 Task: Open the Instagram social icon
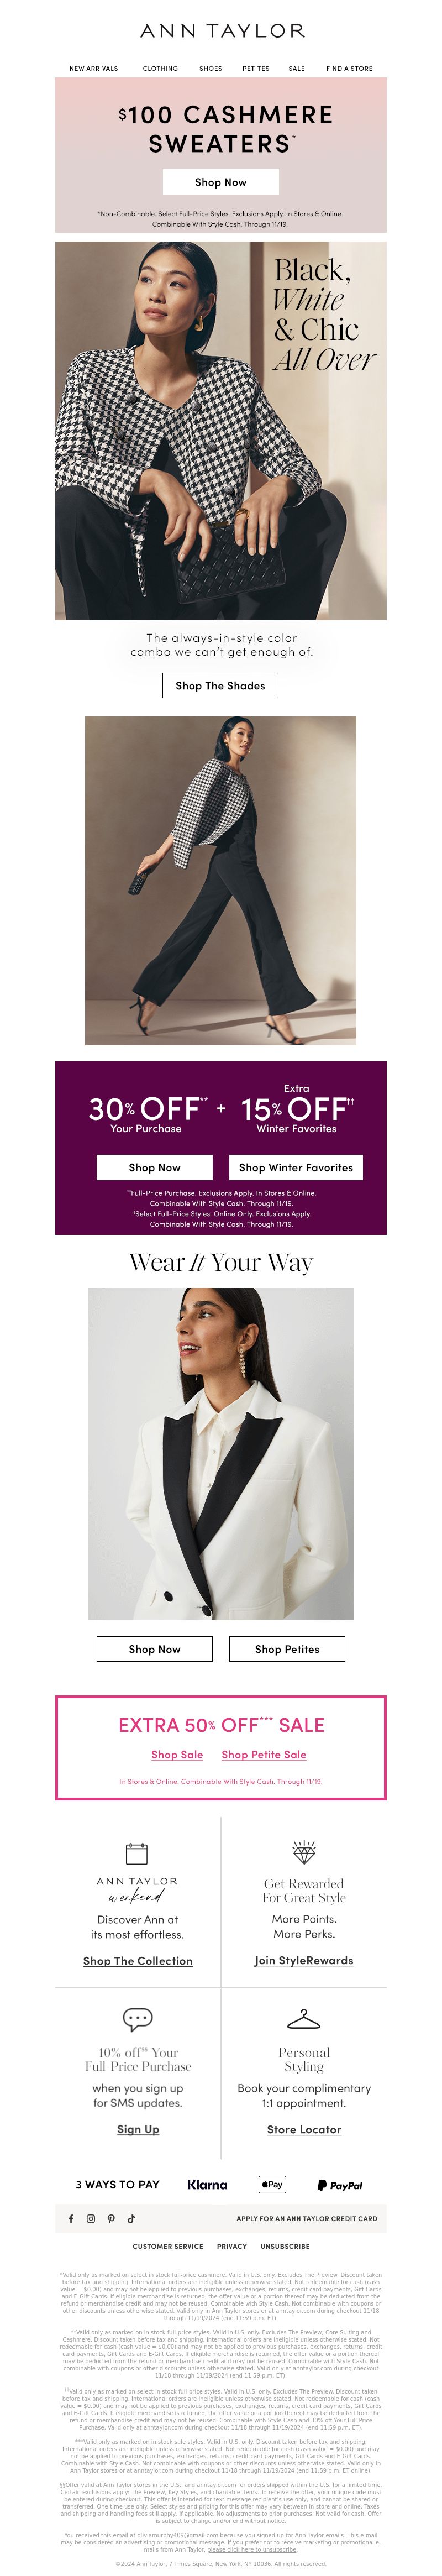91,2218
